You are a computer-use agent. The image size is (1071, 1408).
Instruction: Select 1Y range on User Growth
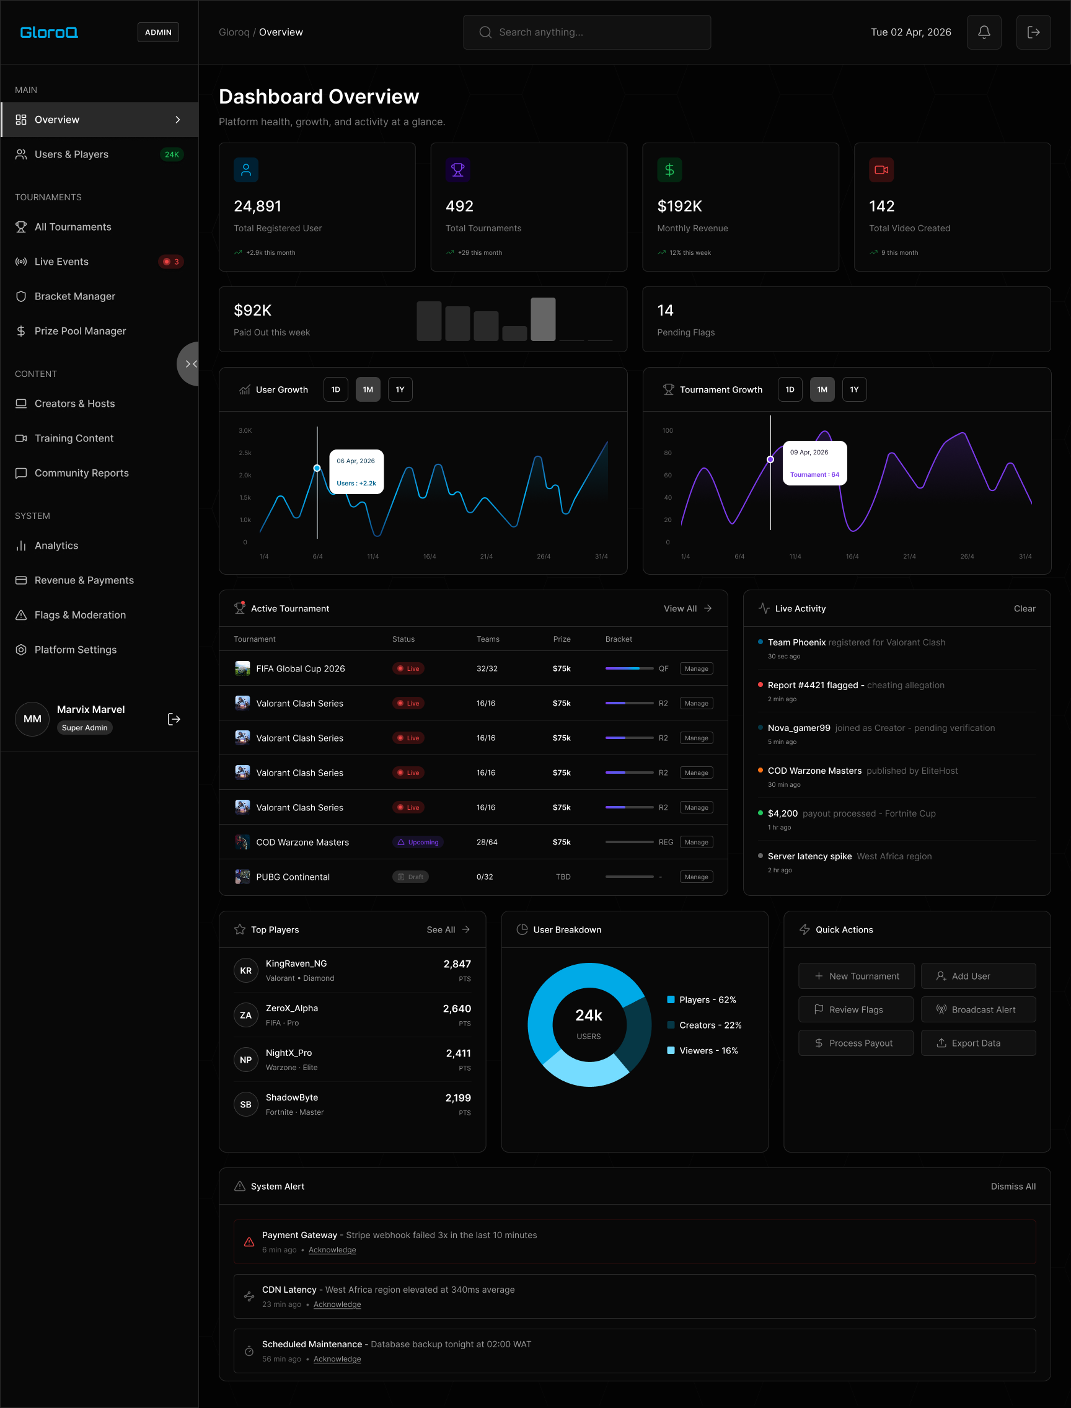[x=400, y=389]
